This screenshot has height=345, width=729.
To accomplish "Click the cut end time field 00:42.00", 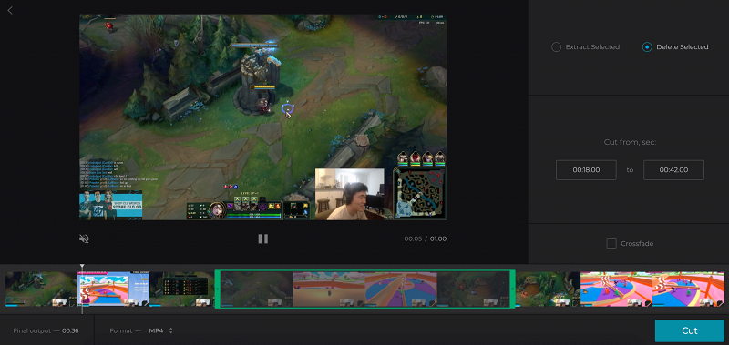I will [x=673, y=170].
